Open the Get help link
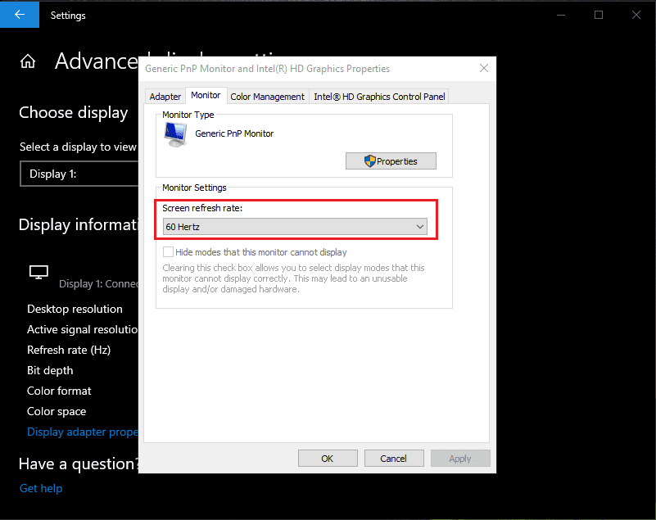 coord(41,488)
